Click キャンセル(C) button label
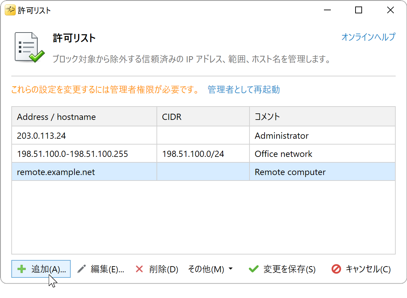The height and width of the screenshot is (298, 407). pos(368,269)
